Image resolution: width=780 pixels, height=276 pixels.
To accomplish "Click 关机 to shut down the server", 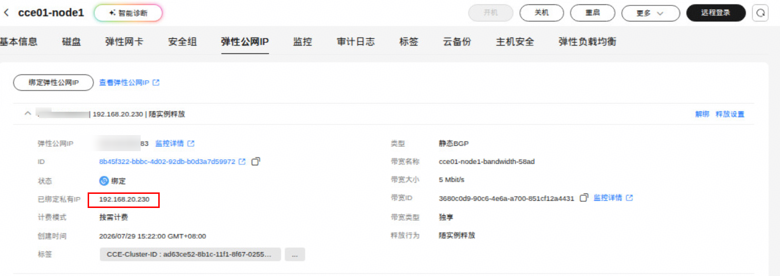I will [x=541, y=13].
